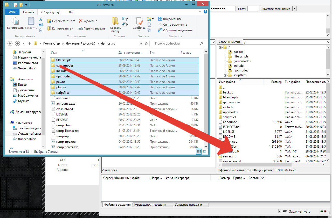This screenshot has width=332, height=218.
Task: Select the Главная ribbon tab
Action: click(29, 12)
